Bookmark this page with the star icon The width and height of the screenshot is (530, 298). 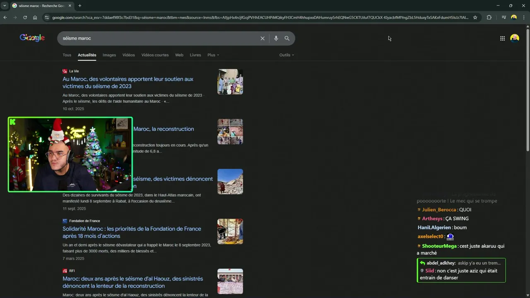[475, 17]
